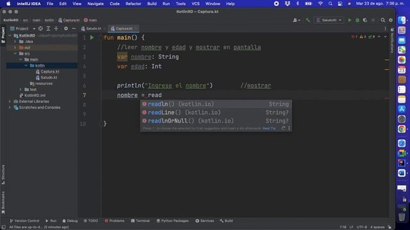Toggle the Structure tool window side tab
The width and height of the screenshot is (410, 230).
[3, 174]
